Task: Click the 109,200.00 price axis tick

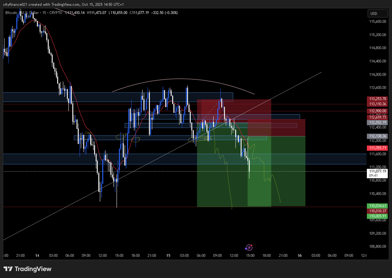Action: tap(378, 233)
